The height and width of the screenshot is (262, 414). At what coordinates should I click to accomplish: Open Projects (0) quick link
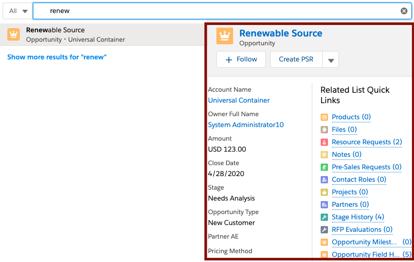(350, 192)
